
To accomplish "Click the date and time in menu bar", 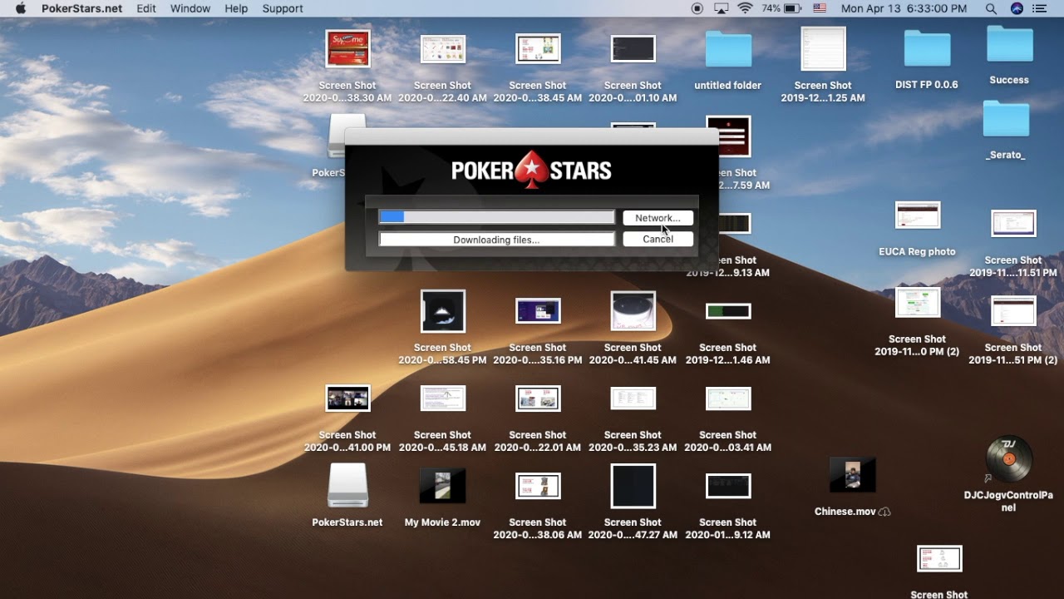I will coord(904,8).
